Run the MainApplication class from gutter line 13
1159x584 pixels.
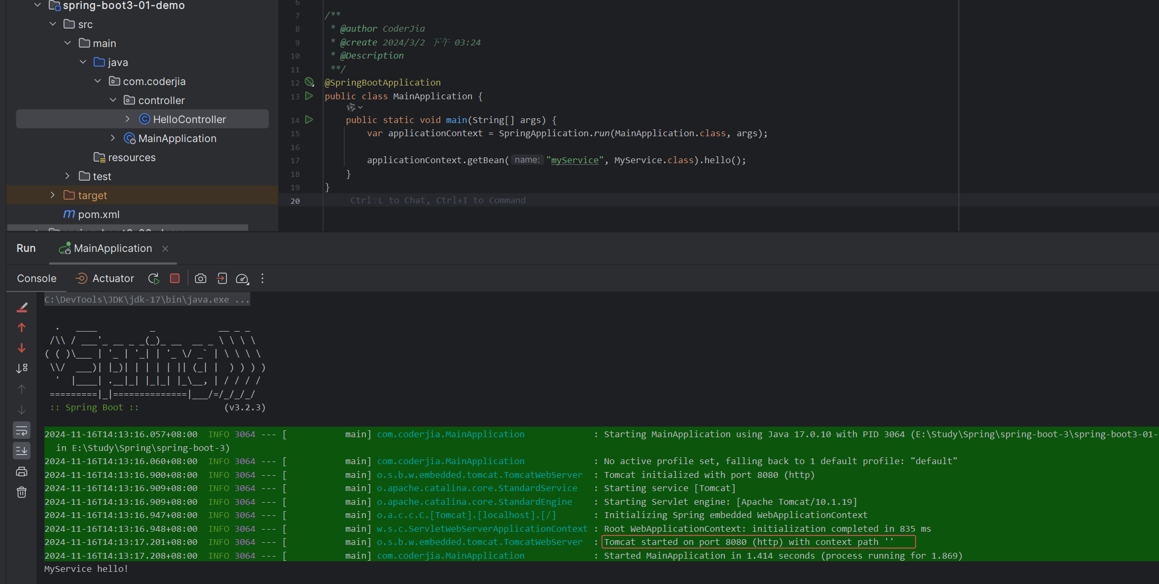point(309,96)
